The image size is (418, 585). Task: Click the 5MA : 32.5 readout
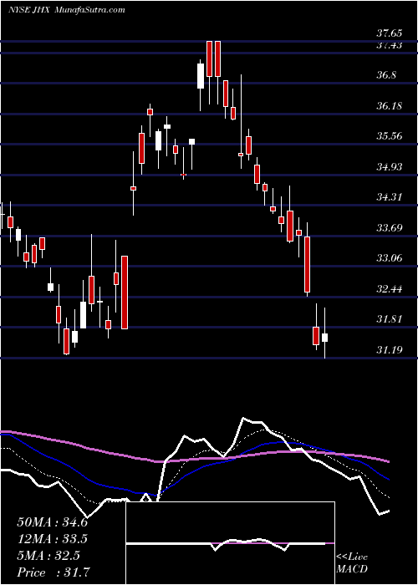pyautogui.click(x=48, y=556)
